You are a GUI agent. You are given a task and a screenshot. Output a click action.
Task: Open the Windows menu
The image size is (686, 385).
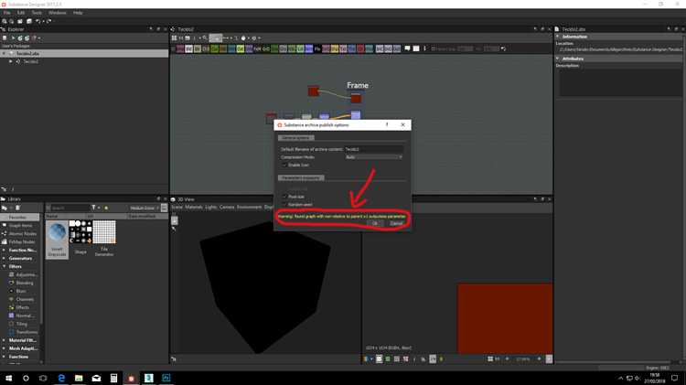point(58,13)
